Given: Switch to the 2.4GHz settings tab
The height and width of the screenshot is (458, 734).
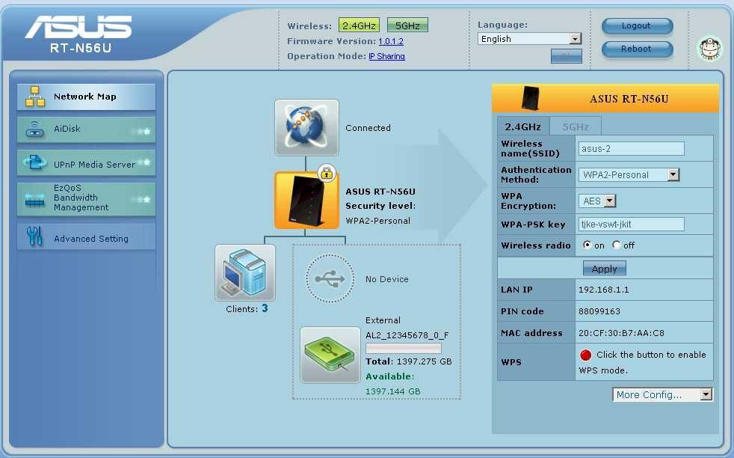Looking at the screenshot, I should coord(523,126).
